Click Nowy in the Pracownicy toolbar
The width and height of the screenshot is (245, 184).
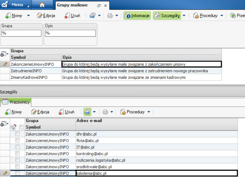coord(13,112)
